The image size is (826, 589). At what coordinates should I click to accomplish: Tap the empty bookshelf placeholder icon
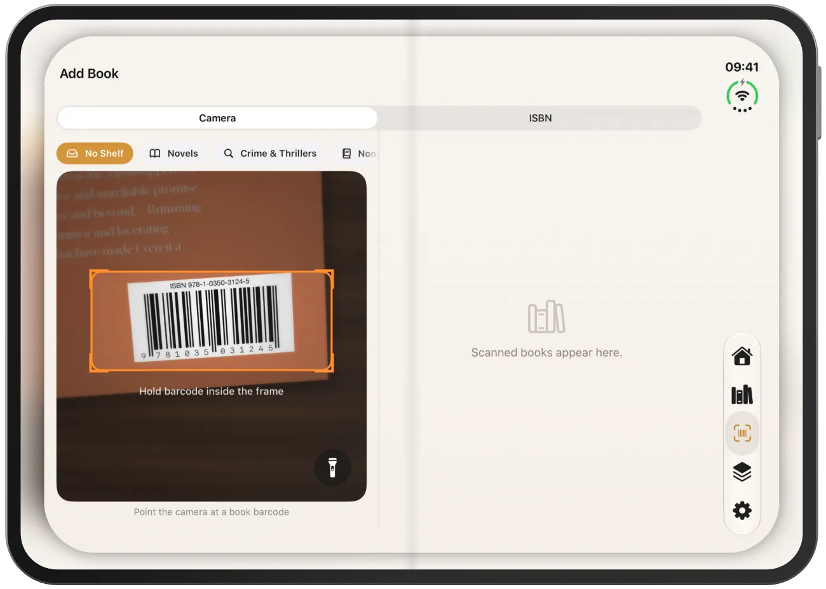pos(546,317)
